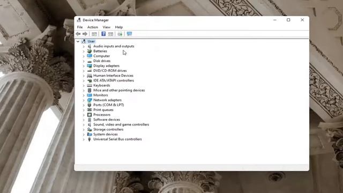The height and width of the screenshot is (193, 343).
Task: Expand the Software devices category
Action: click(84, 120)
